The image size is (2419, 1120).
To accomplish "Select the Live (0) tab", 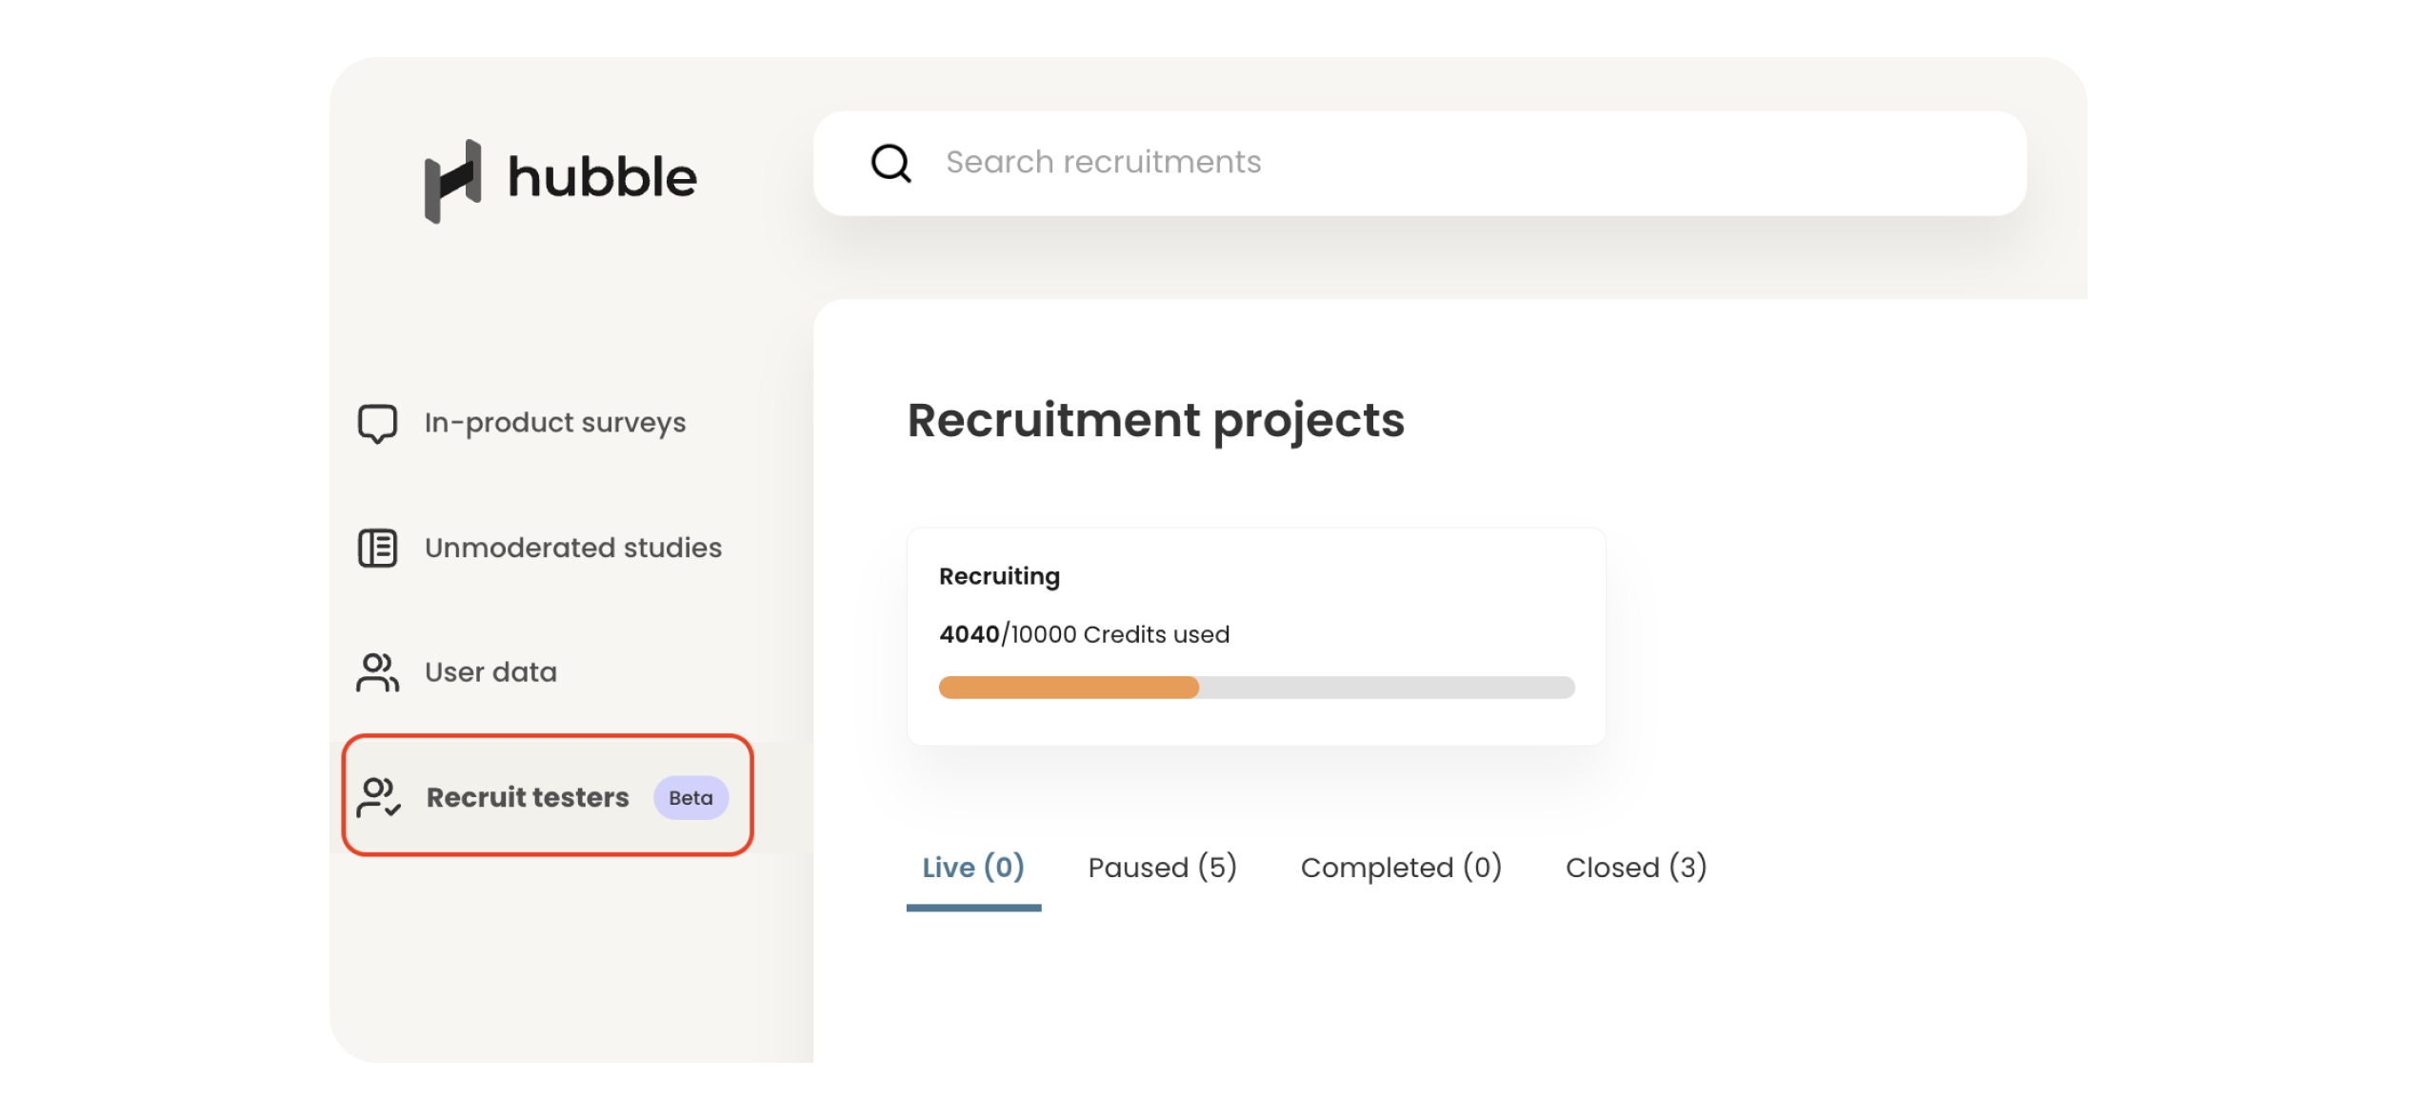I will tap(973, 868).
